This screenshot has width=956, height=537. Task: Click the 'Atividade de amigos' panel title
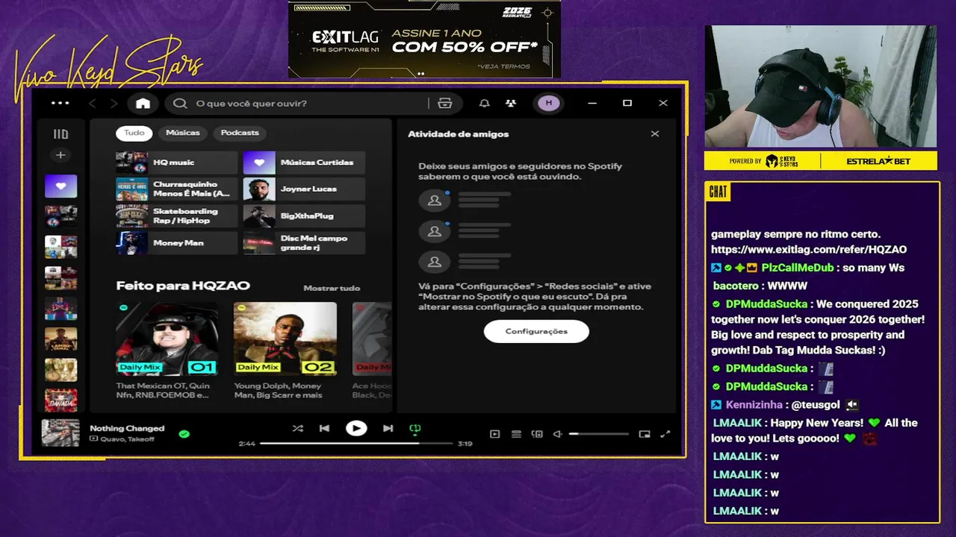pyautogui.click(x=458, y=134)
